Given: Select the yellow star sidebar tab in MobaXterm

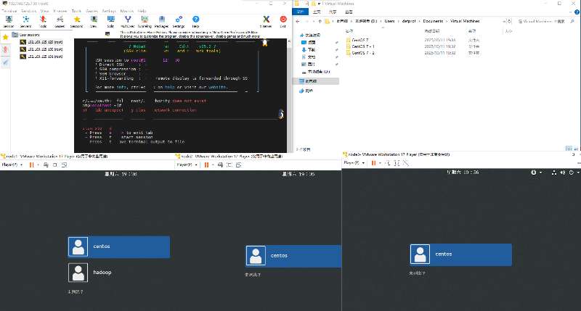Looking at the screenshot, I should [x=5, y=37].
